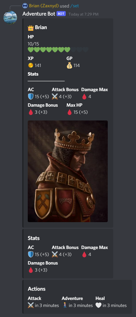
Task: Click the walking person icon under Adventure
Action: [65, 305]
